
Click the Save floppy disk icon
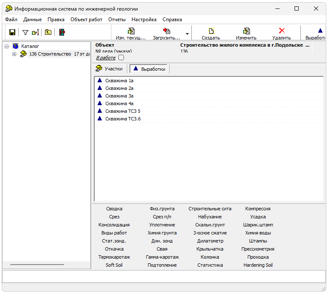(12, 32)
